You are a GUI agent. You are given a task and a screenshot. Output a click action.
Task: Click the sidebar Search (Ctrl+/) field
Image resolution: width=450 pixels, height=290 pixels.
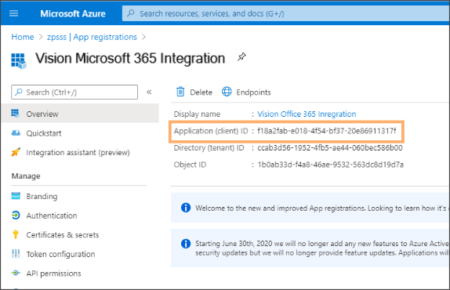point(74,92)
